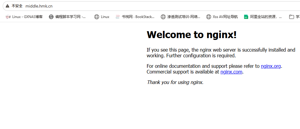Viewport: 300px width, 129px height.
Task: Click the '不安全' security label
Action: (x=17, y=6)
